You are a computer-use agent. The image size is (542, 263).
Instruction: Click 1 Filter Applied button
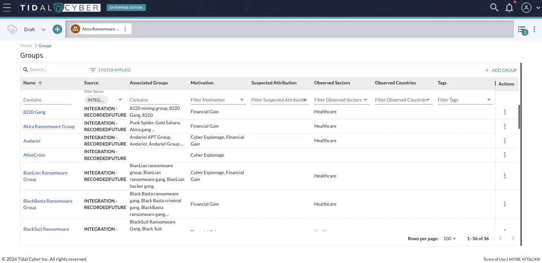point(110,70)
